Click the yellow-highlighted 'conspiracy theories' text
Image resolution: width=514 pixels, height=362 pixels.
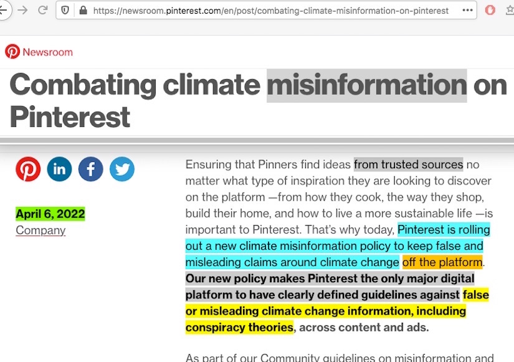click(x=239, y=326)
